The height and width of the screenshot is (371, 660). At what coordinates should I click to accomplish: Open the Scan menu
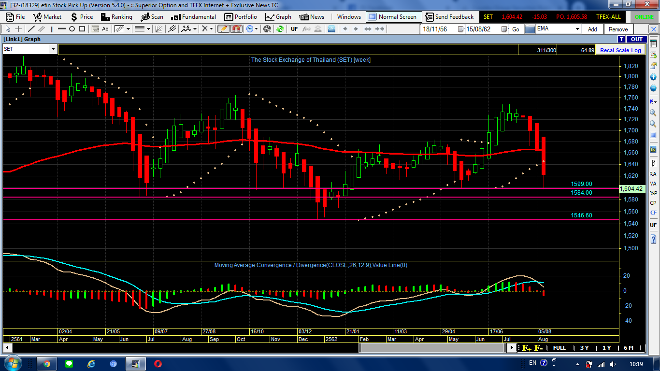tap(152, 17)
